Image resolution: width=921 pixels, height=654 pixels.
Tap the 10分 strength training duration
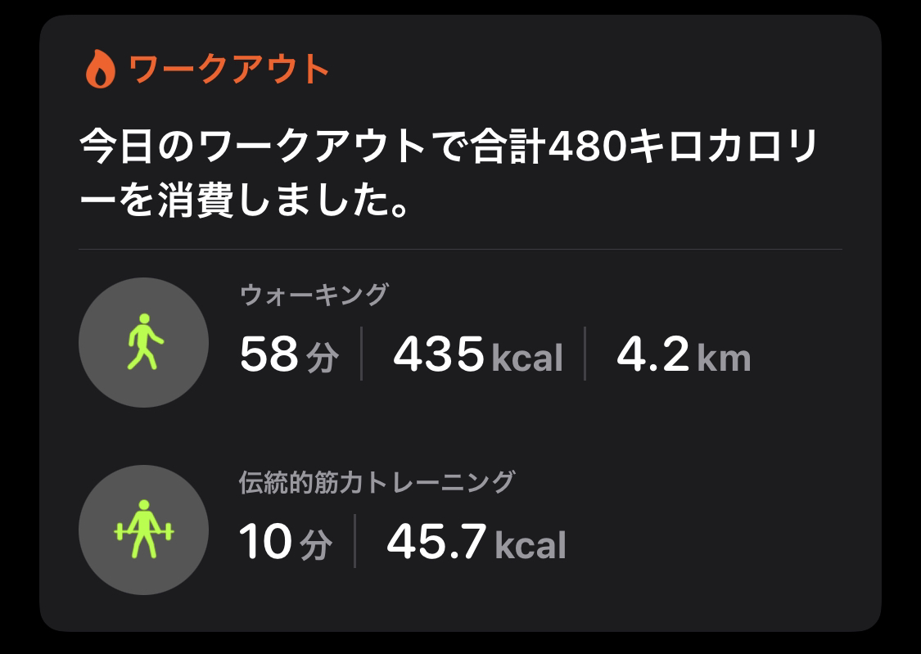(286, 541)
